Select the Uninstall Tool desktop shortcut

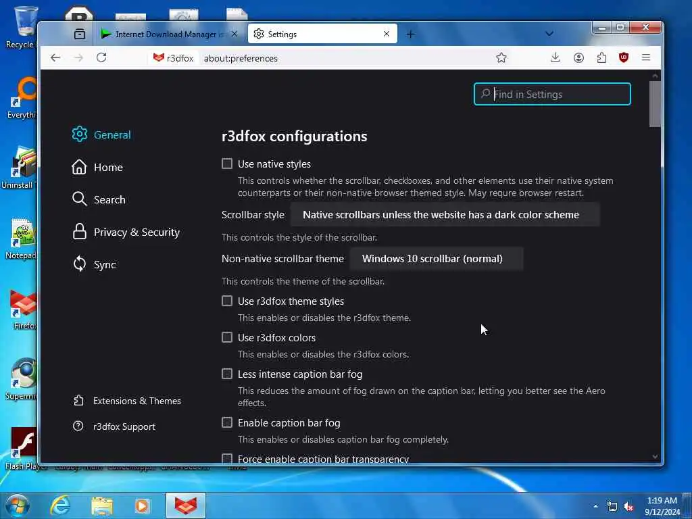20,168
